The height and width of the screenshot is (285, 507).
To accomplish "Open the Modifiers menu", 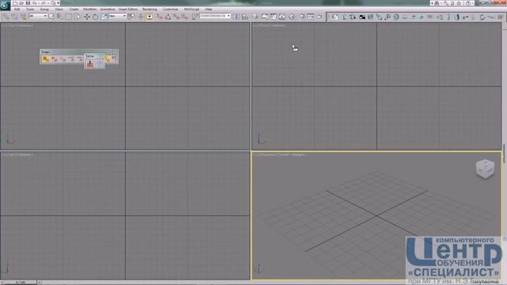I will pyautogui.click(x=90, y=9).
